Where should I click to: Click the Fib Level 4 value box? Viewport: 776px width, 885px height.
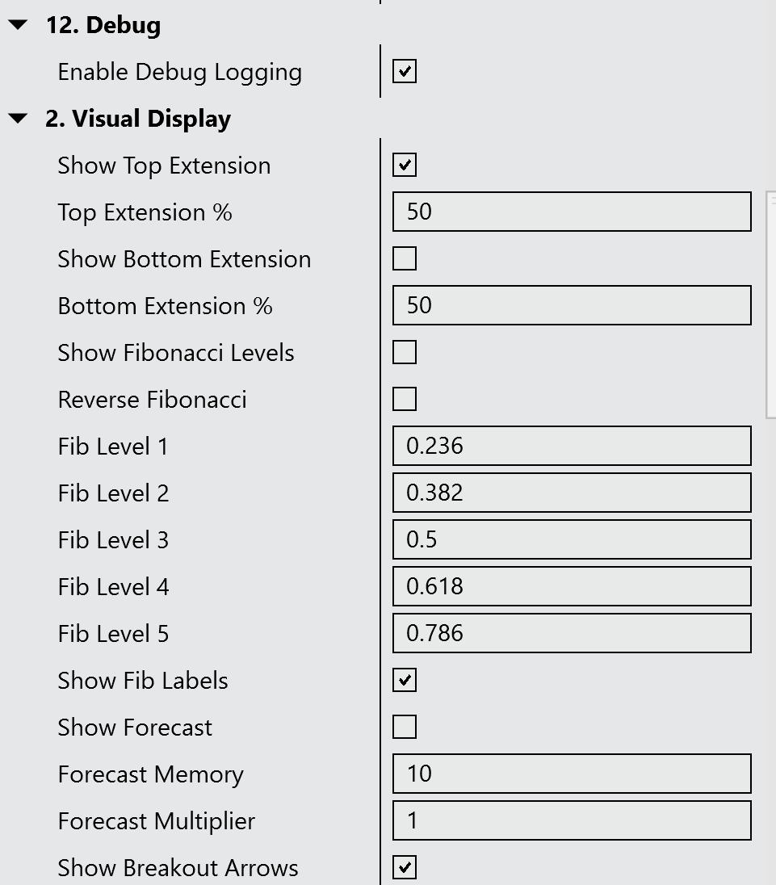572,587
